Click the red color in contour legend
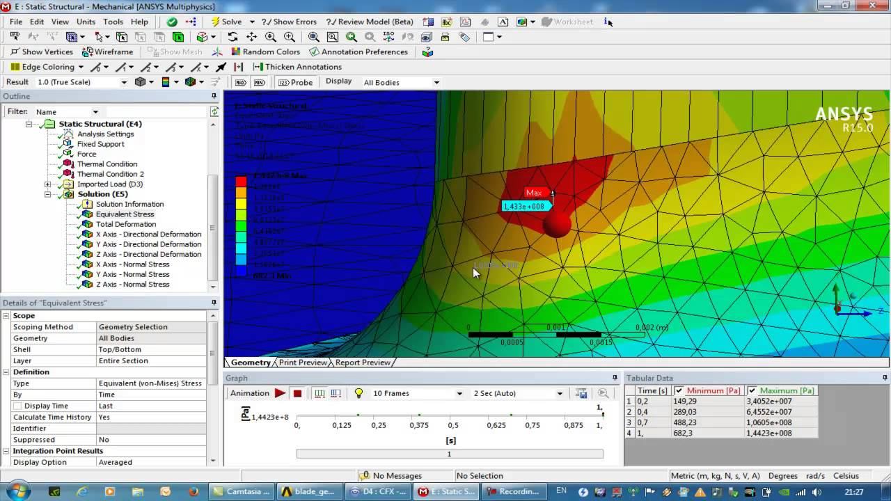Image resolution: width=891 pixels, height=501 pixels. (x=241, y=182)
